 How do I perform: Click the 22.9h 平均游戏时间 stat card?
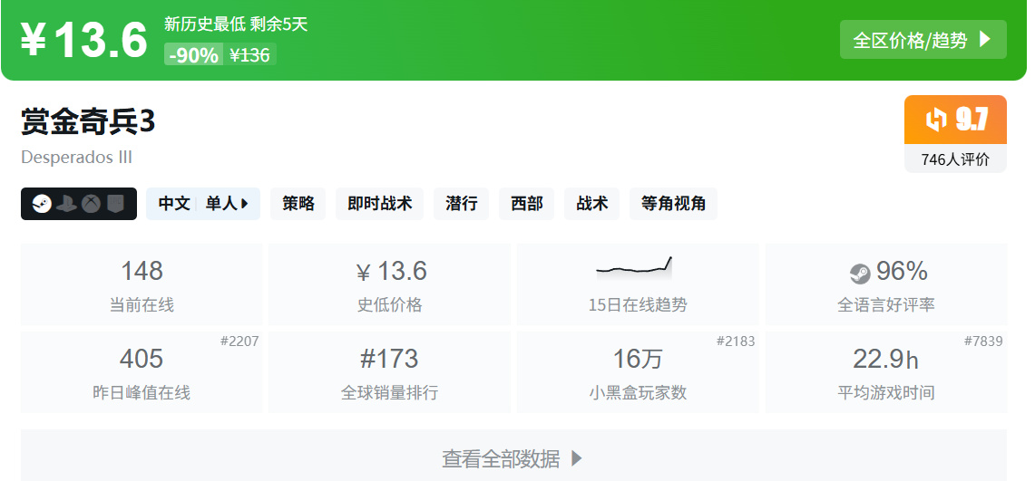pyautogui.click(x=886, y=372)
